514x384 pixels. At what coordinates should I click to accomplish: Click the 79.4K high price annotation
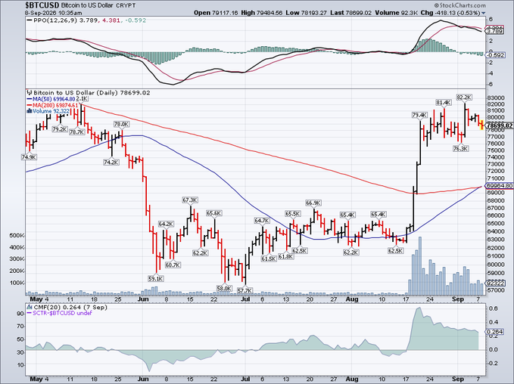point(419,115)
